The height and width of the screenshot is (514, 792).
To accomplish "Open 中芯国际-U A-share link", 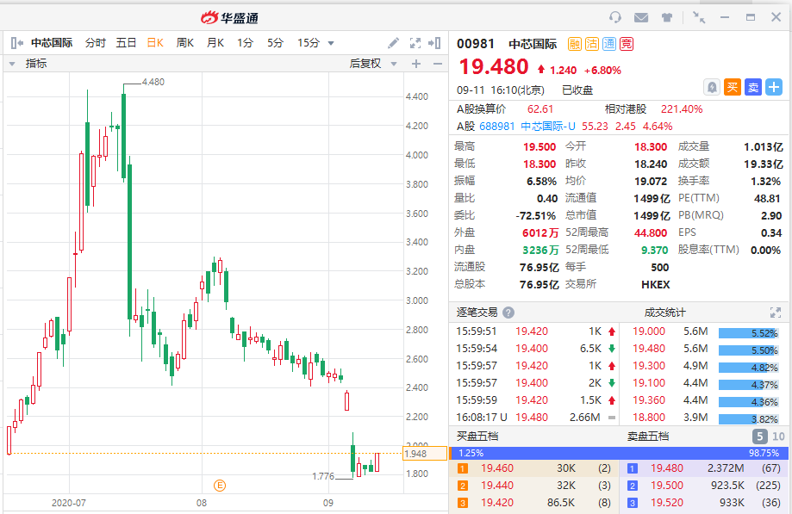I will 548,126.
